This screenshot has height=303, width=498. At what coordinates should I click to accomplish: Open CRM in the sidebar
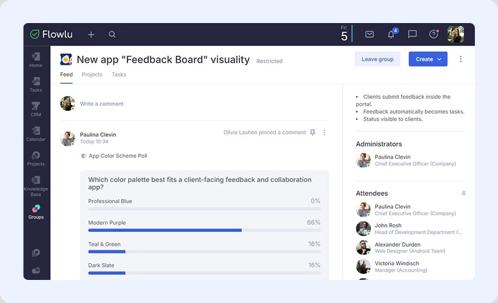pos(36,110)
